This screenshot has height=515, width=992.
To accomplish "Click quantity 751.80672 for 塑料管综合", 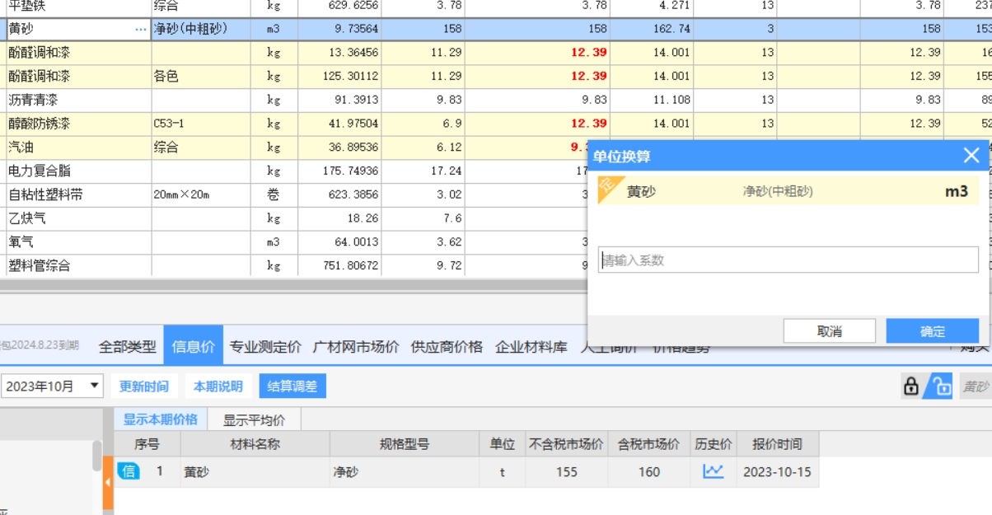I will pos(339,265).
